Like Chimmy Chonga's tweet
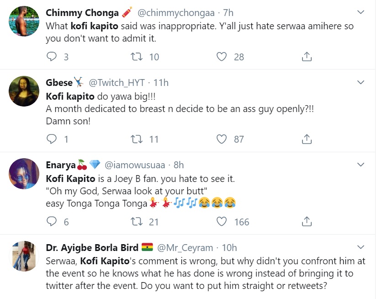The image size is (377, 299). tap(222, 57)
